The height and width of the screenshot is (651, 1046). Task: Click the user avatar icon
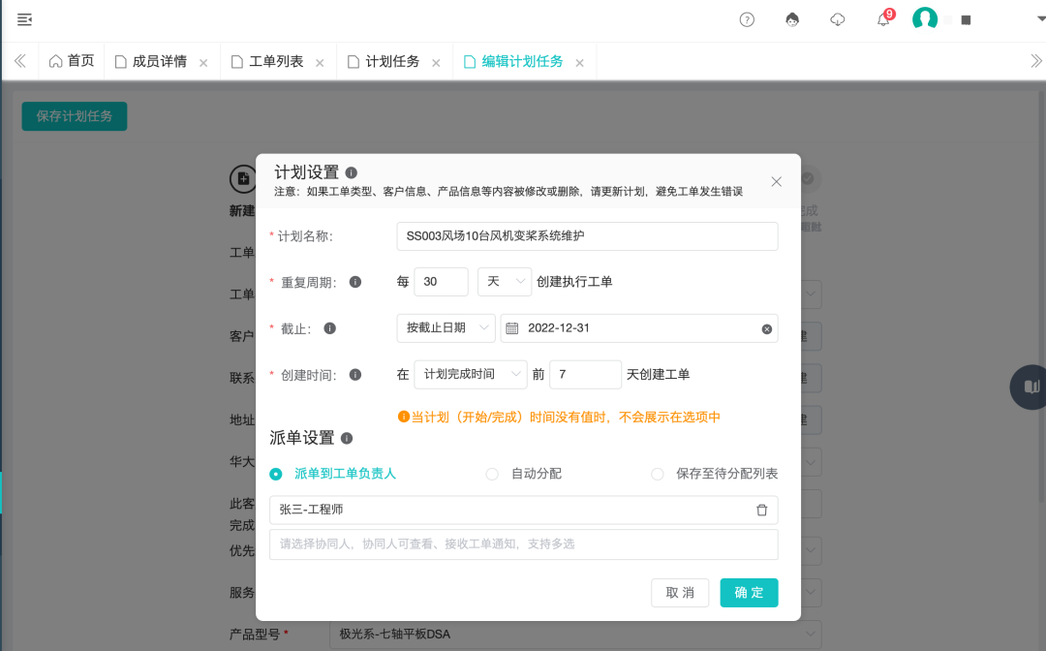point(925,19)
